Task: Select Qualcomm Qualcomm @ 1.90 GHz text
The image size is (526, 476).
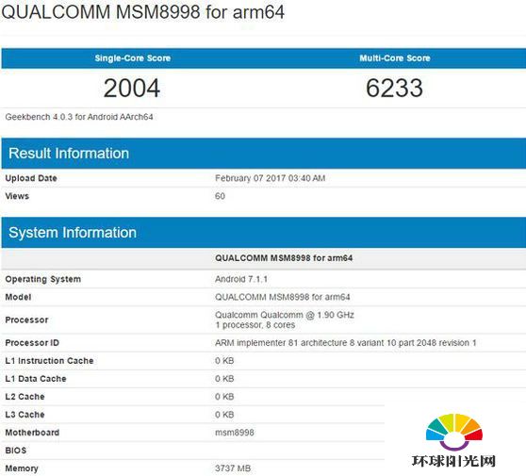Action: (x=285, y=315)
